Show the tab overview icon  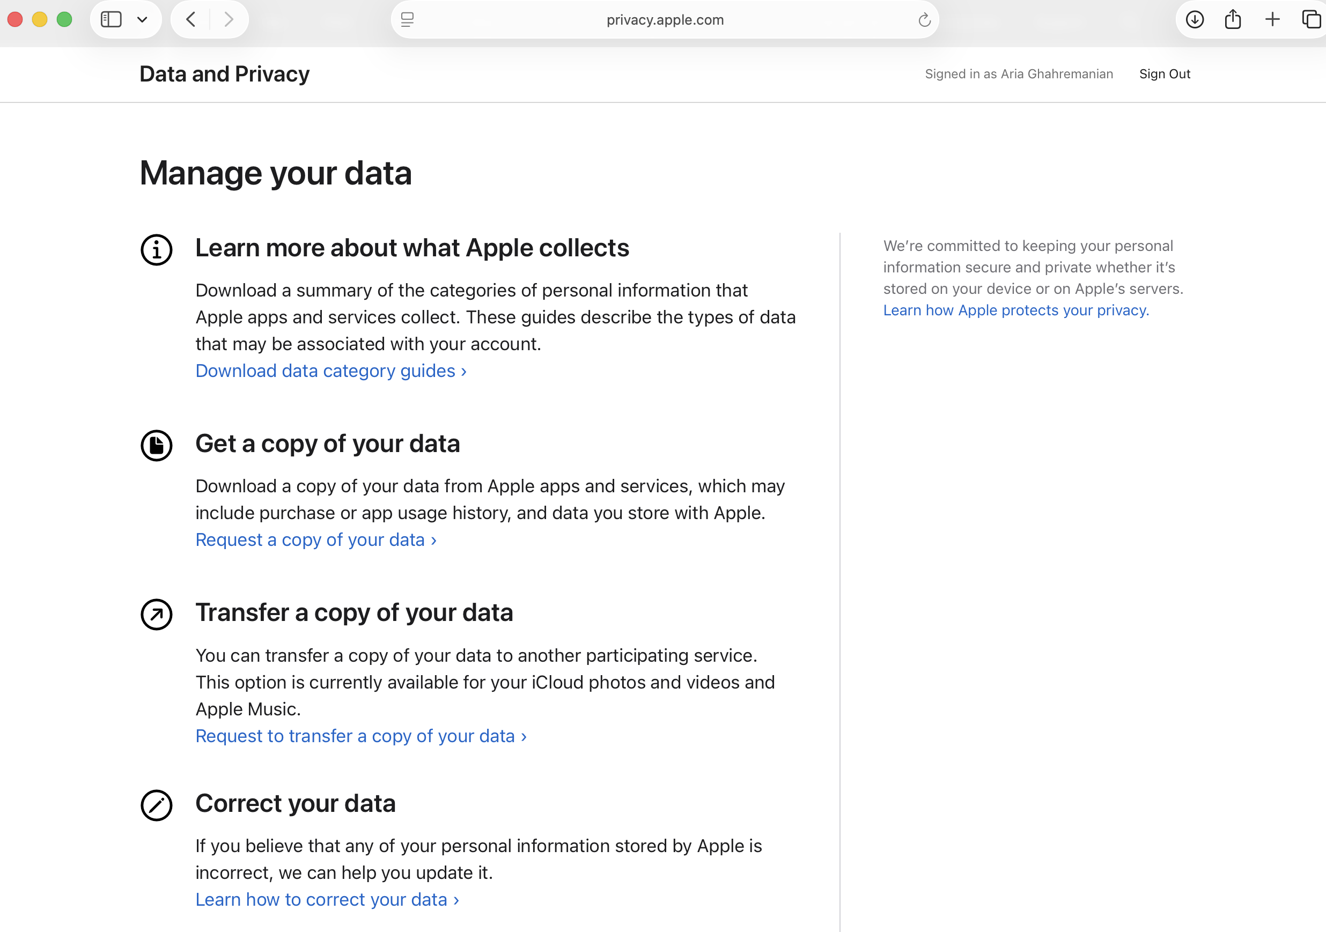point(1311,20)
